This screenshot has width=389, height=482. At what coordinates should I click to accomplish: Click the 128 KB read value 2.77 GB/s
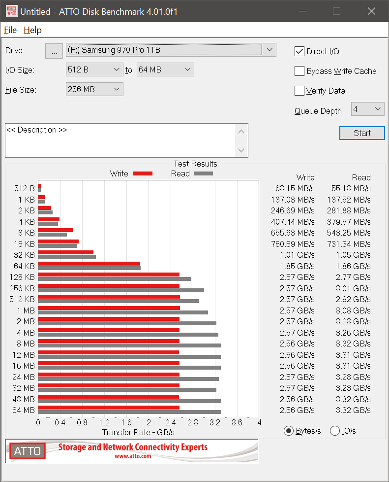tap(353, 277)
